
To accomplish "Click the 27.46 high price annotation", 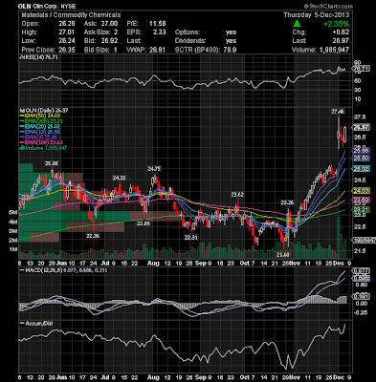I will click(x=338, y=112).
